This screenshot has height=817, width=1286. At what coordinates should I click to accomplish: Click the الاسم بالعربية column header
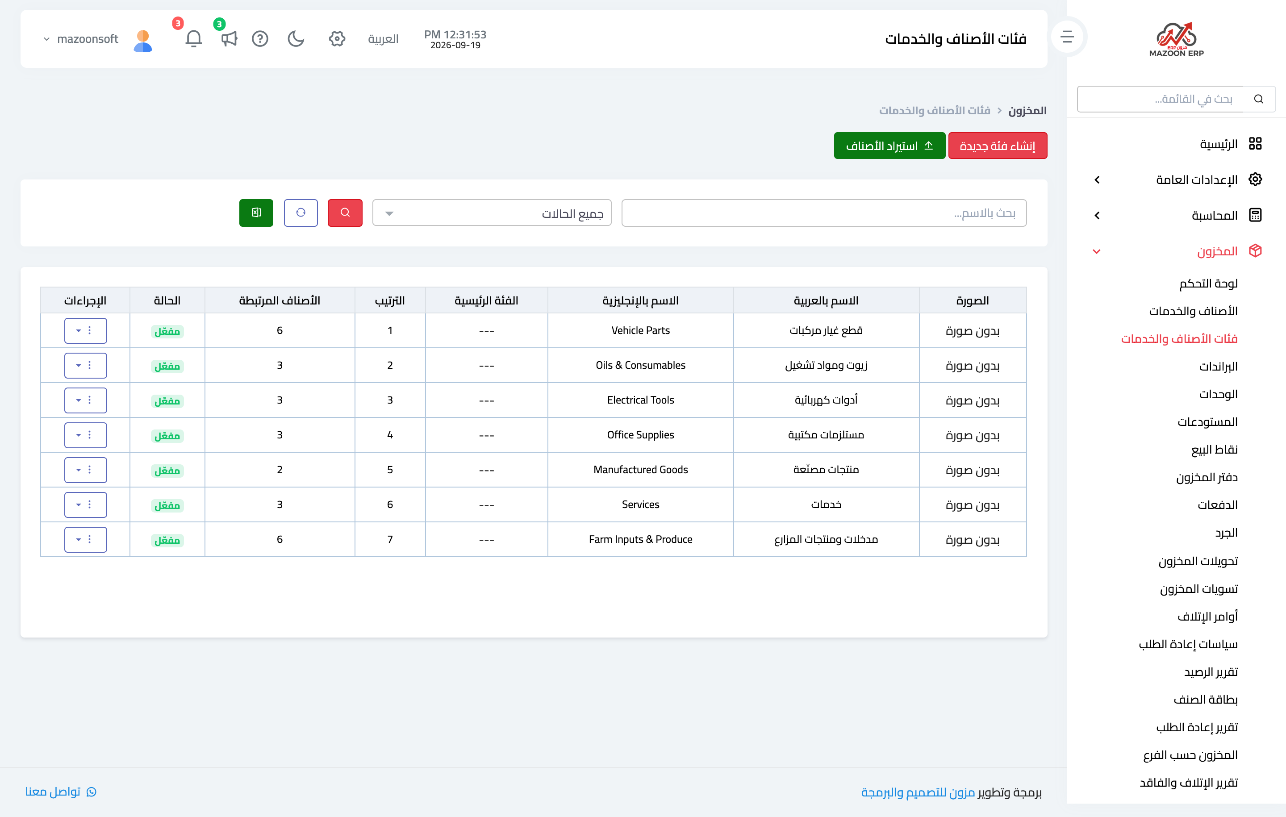click(x=826, y=300)
